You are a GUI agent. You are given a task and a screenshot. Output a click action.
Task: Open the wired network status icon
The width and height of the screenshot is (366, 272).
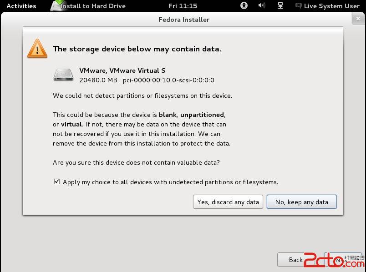280,5
